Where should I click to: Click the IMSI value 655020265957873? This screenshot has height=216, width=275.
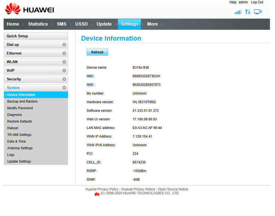146,85
